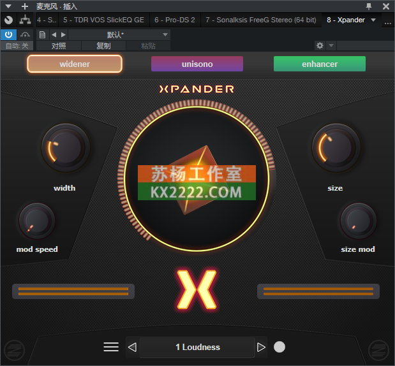395x366 pixels.
Task: Click the 麦克风 · 插入 window title
Action: 57,6
